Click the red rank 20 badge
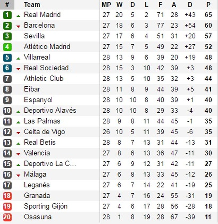The height and width of the screenshot is (224, 218). [7, 217]
